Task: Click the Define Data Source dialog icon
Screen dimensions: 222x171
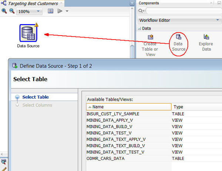Action: click(15, 66)
